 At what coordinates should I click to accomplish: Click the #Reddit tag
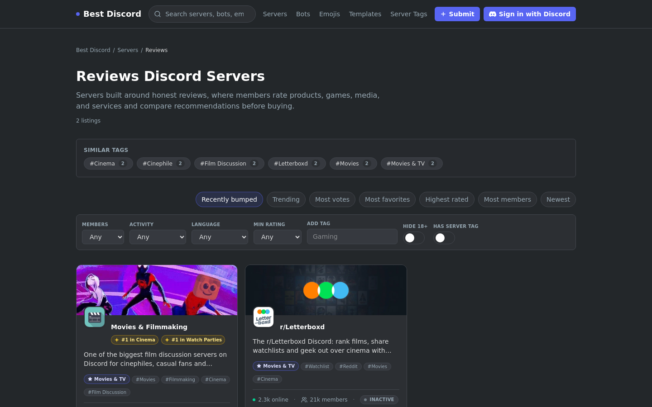point(348,366)
